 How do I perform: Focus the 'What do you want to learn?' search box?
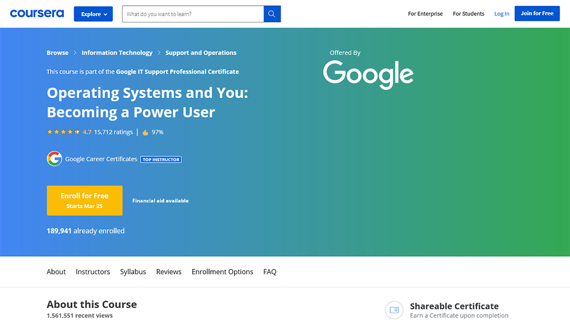click(x=193, y=14)
